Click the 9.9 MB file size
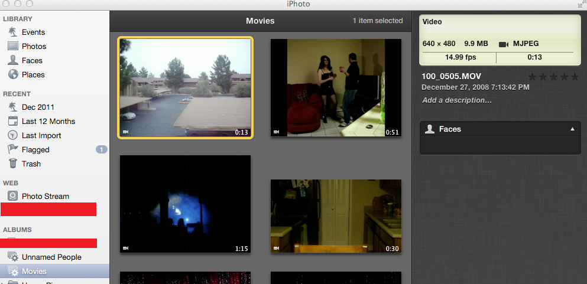Viewport: 587px width, 284px height. click(476, 44)
